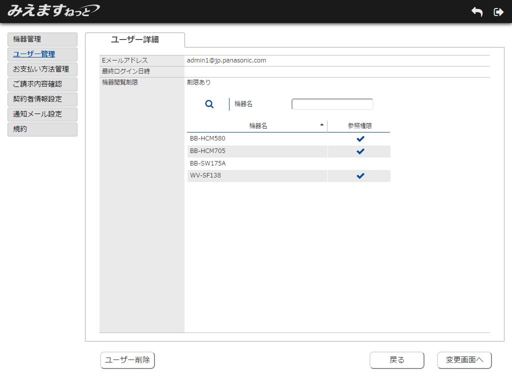The image size is (512, 384).
Task: Go to ご請求内容確認 page
Action: coord(42,84)
